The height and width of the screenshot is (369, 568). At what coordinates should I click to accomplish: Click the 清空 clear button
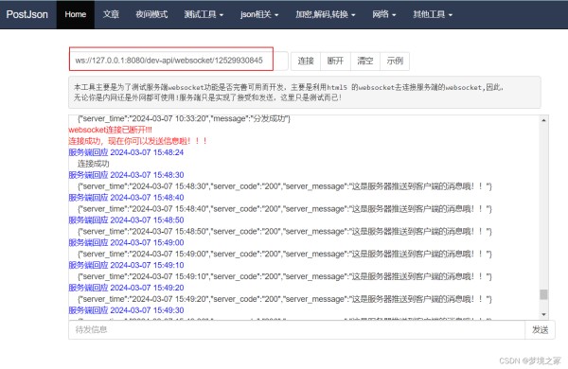(x=365, y=61)
